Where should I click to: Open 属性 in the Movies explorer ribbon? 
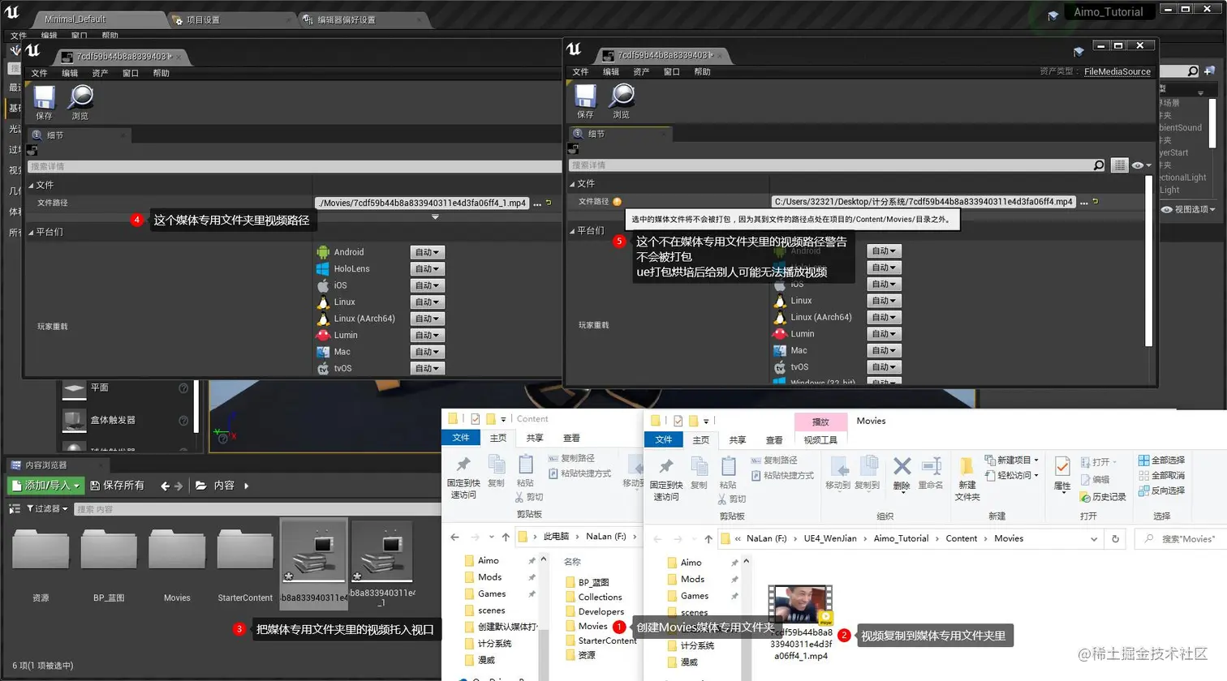tap(1062, 473)
